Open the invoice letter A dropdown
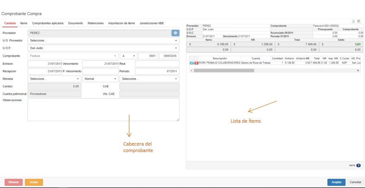365x188 pixels. [x=128, y=56]
